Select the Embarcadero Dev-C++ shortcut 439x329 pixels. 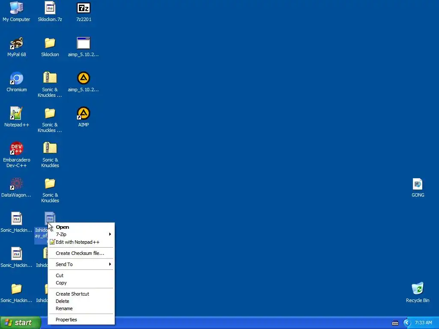tap(17, 155)
